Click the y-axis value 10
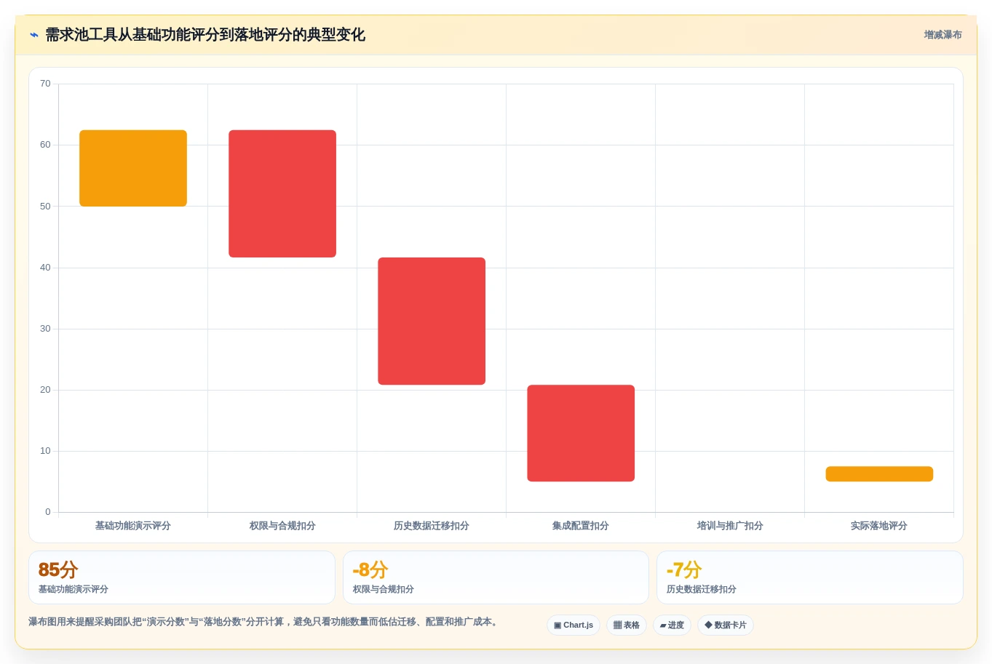Viewport: 992px width, 664px height. coord(45,451)
